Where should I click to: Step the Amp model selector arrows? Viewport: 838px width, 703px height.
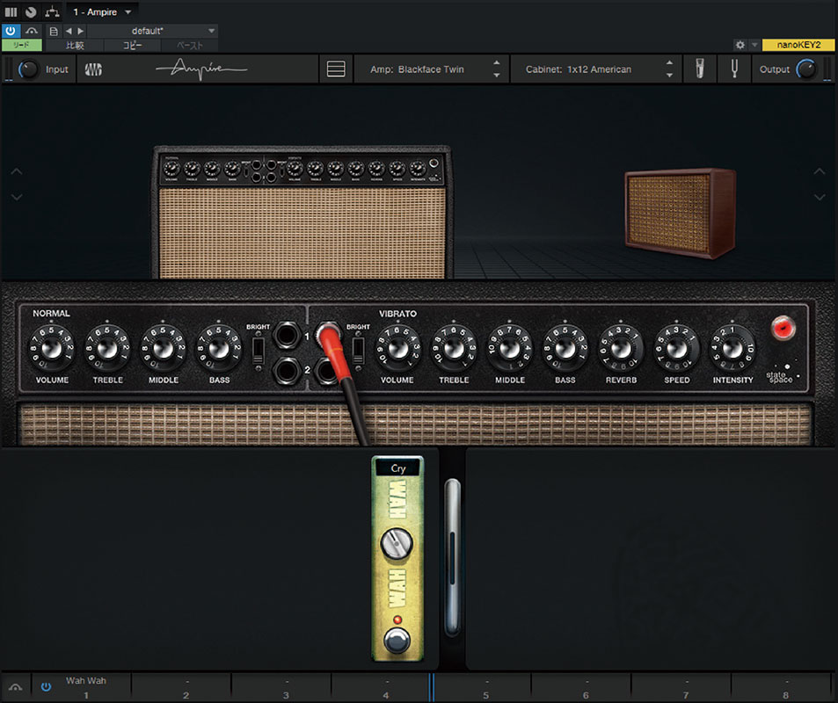tap(497, 69)
